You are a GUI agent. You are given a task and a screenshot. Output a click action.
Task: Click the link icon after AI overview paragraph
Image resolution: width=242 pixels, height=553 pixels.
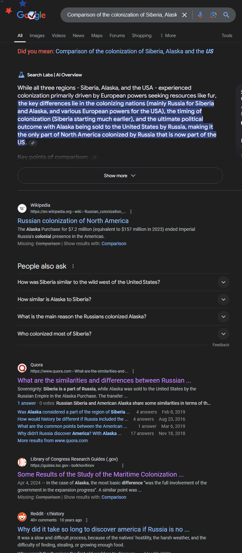click(x=32, y=143)
